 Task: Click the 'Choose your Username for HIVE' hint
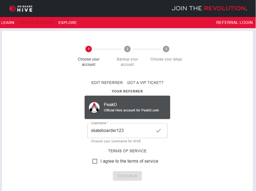pos(116,141)
